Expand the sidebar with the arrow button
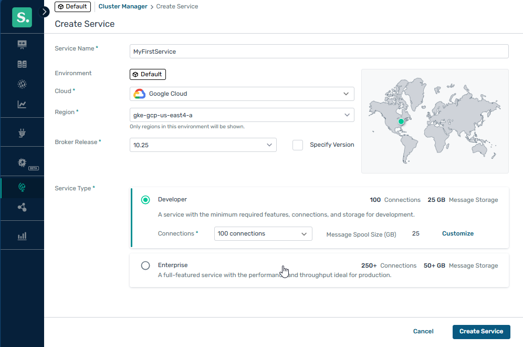The image size is (523, 347). [x=44, y=12]
